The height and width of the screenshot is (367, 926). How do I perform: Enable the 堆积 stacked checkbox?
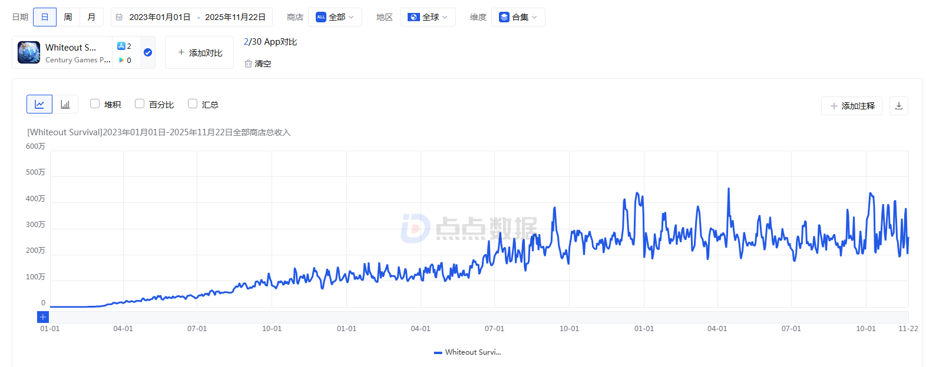[95, 104]
